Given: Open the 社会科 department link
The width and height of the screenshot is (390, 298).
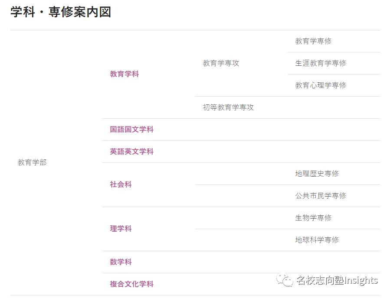Looking at the screenshot, I should [121, 185].
